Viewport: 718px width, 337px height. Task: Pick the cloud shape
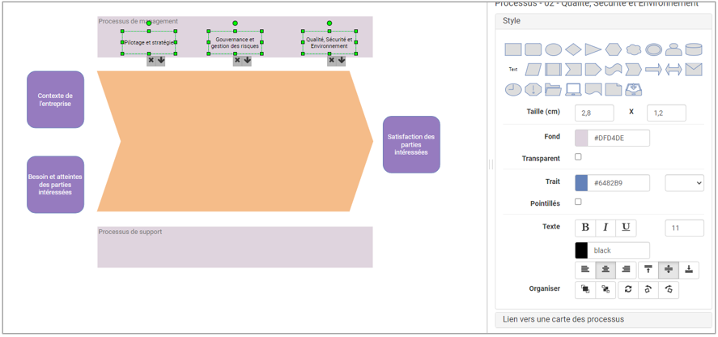click(x=633, y=49)
